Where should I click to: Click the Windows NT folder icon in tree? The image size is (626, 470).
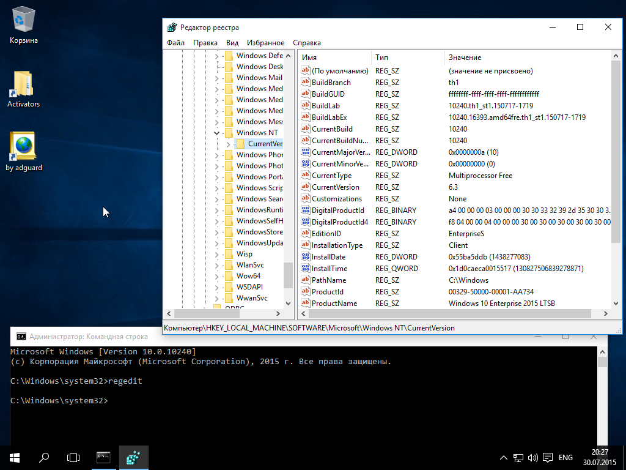pos(229,133)
